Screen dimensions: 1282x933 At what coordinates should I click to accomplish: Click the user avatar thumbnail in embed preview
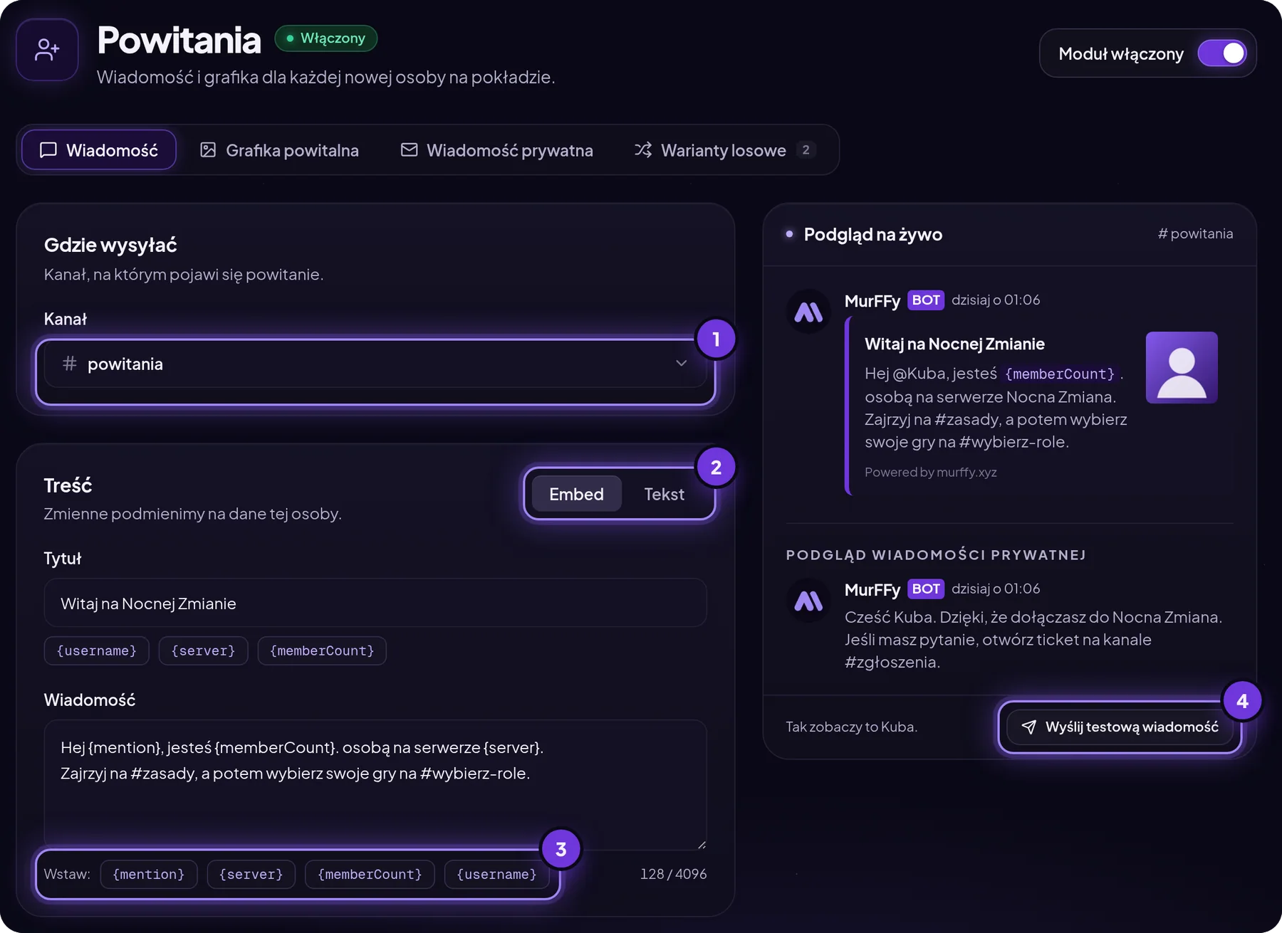pos(1182,367)
